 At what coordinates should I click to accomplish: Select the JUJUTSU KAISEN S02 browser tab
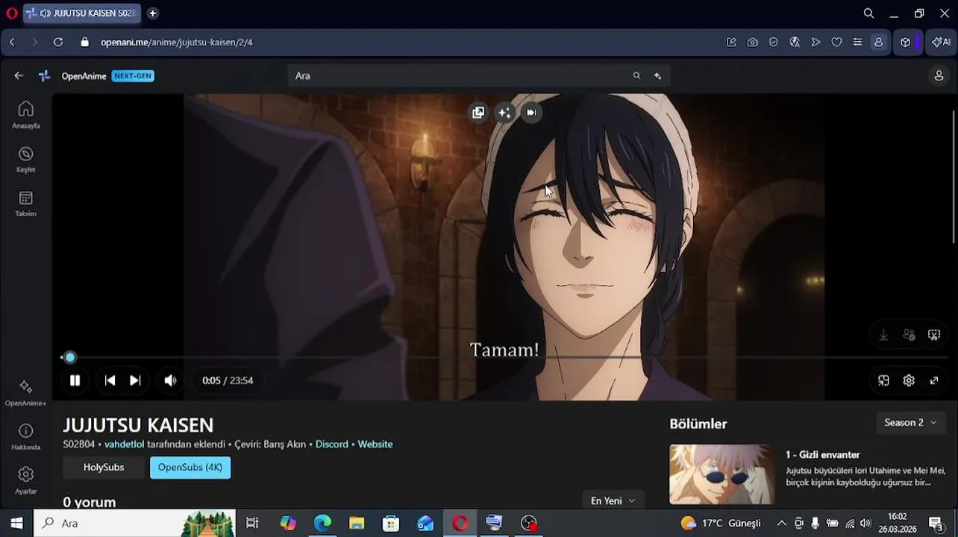(x=82, y=13)
